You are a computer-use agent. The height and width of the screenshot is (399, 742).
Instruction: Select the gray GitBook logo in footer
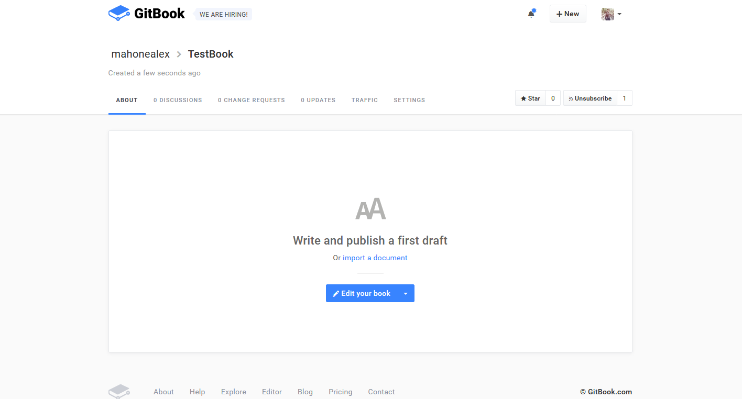pos(119,391)
